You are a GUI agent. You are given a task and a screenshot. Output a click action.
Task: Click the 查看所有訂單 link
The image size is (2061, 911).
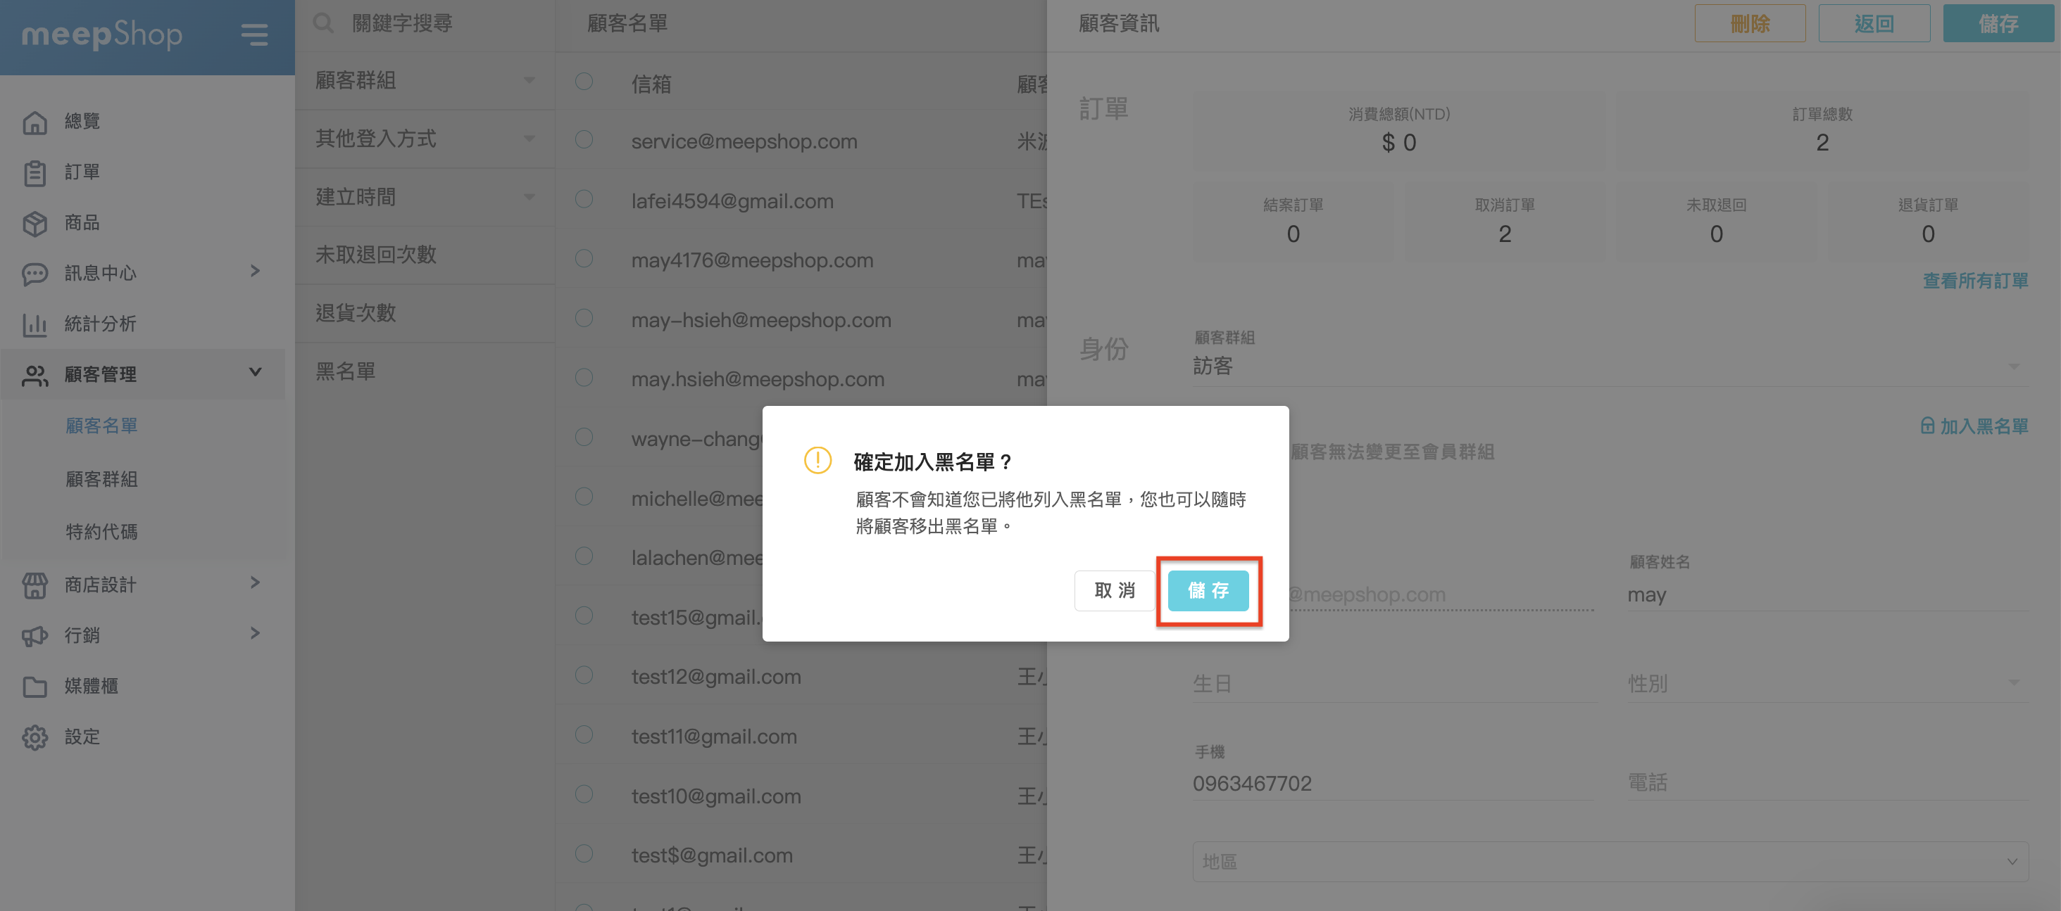click(x=1974, y=281)
